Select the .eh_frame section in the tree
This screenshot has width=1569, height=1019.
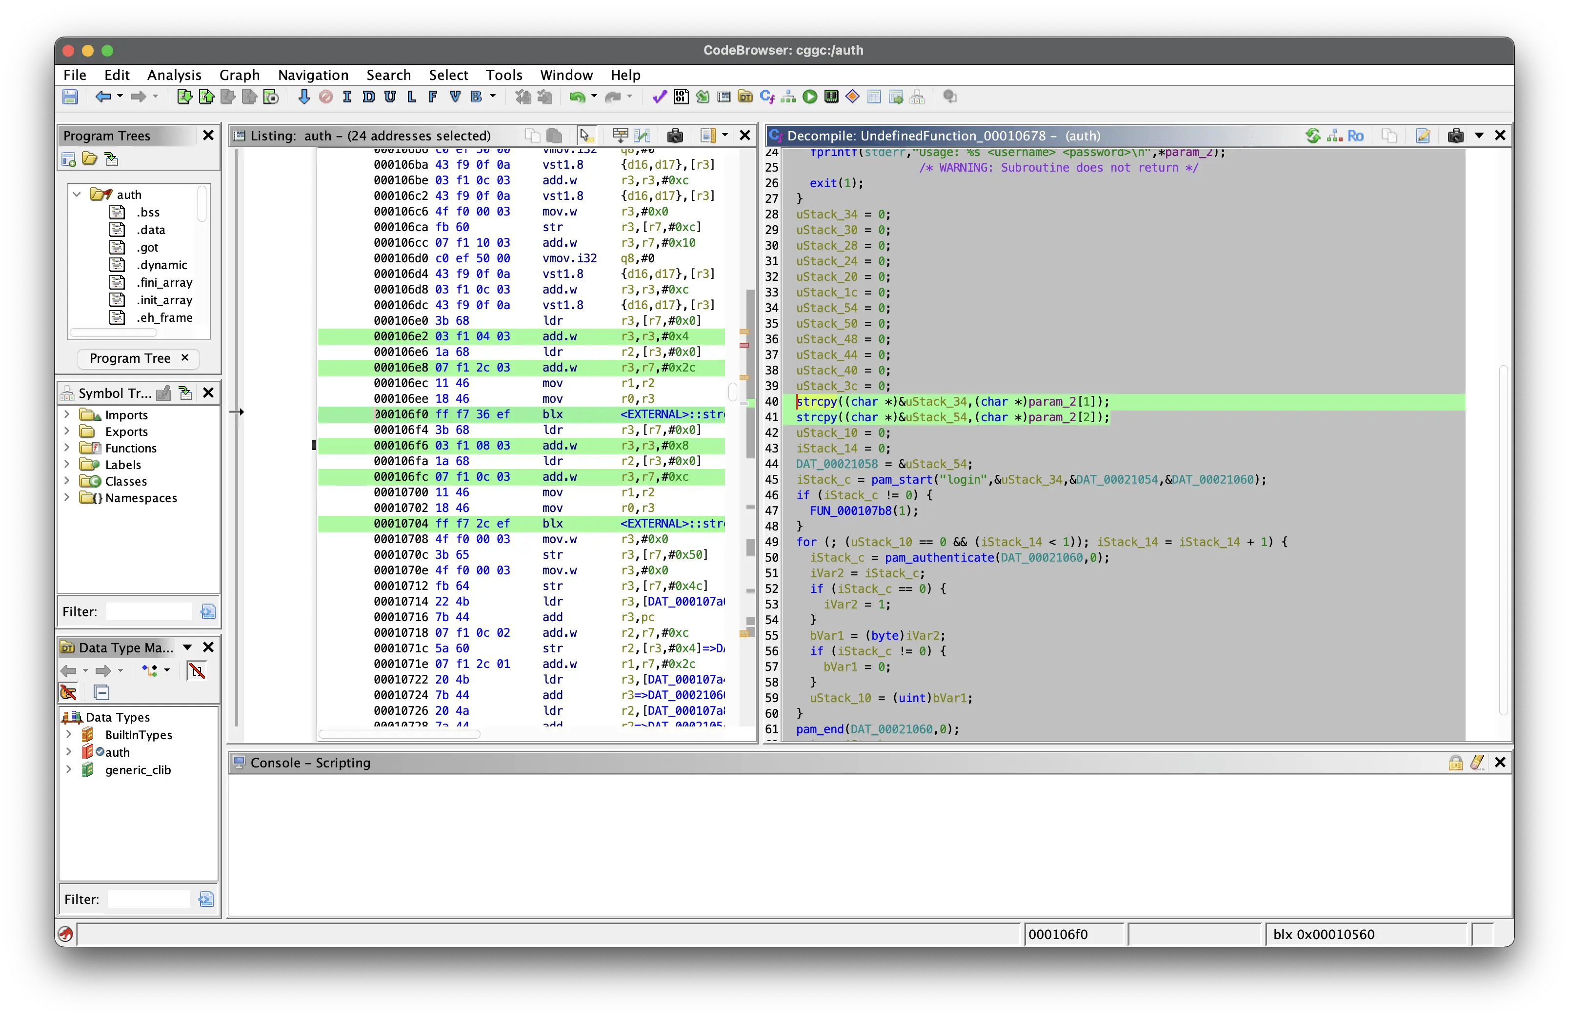click(164, 317)
